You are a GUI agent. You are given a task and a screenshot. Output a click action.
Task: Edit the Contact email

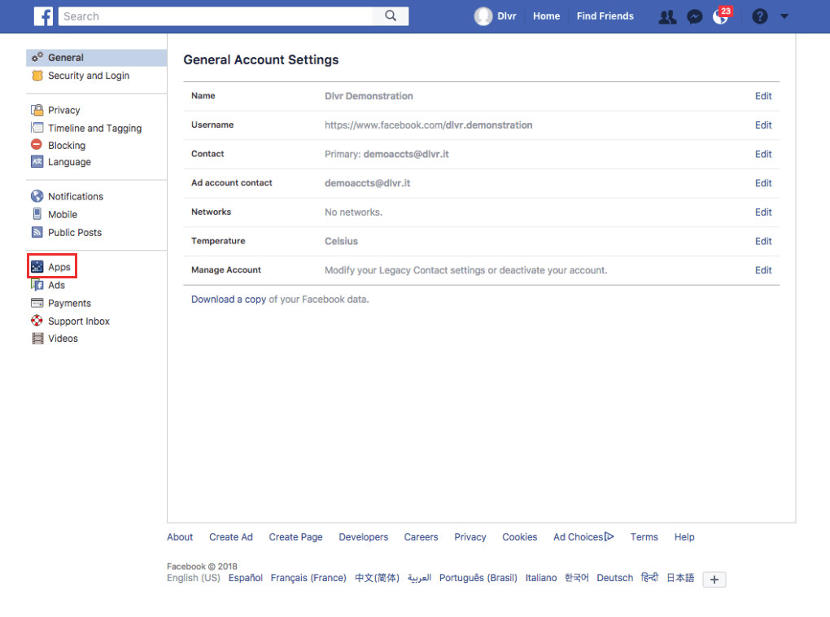(x=762, y=154)
